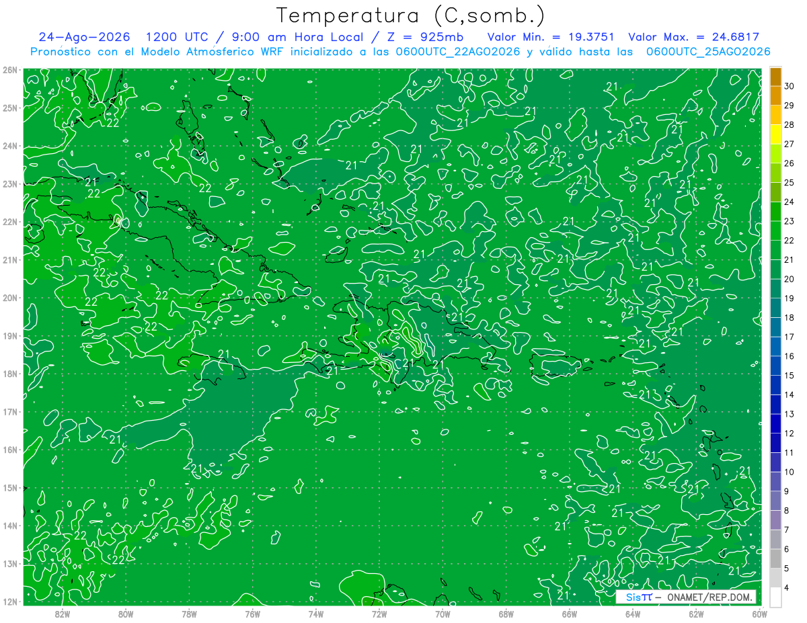
Task: Click the "78W" longitude axis label
Action: pyautogui.click(x=189, y=614)
